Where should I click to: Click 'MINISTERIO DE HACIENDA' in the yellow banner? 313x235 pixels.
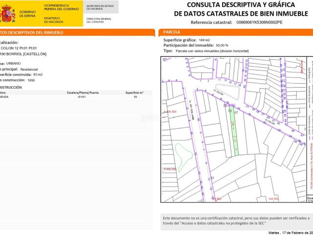click(53, 20)
